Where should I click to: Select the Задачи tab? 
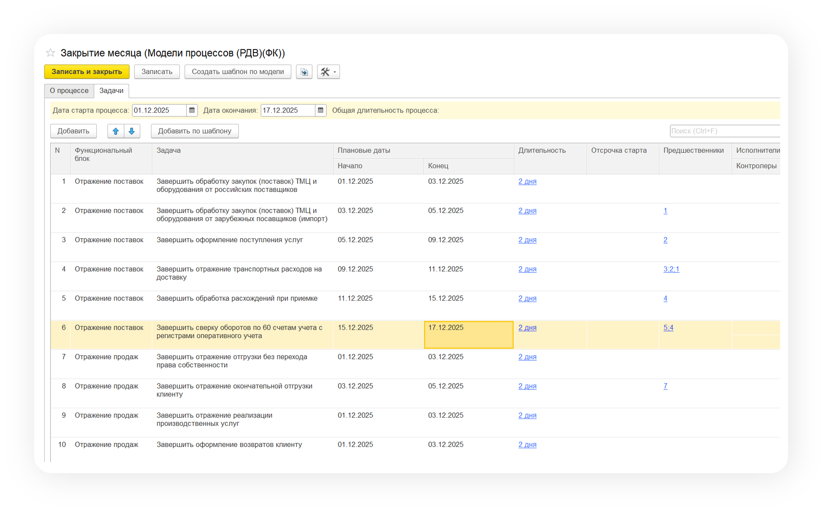[111, 91]
